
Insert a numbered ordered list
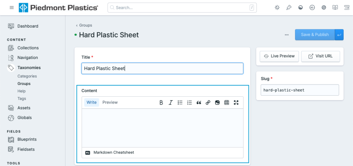pos(189,103)
